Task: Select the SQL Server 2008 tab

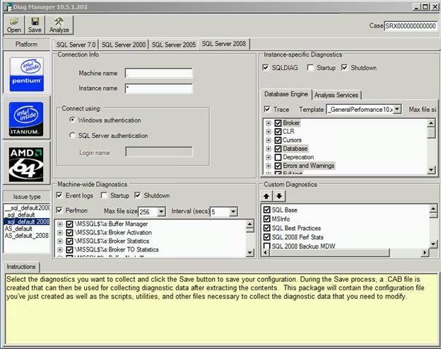Action: (224, 44)
